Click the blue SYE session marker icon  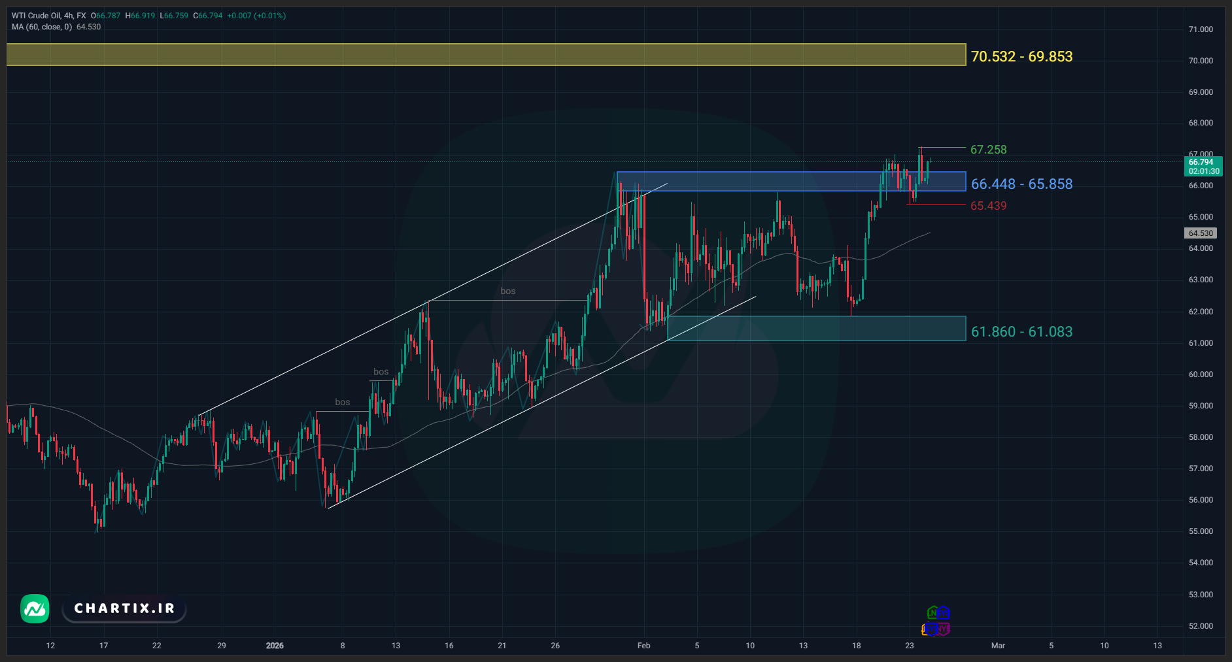point(931,629)
